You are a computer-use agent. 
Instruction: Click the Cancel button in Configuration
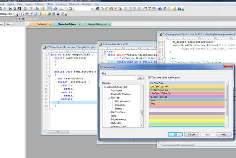[191, 134]
